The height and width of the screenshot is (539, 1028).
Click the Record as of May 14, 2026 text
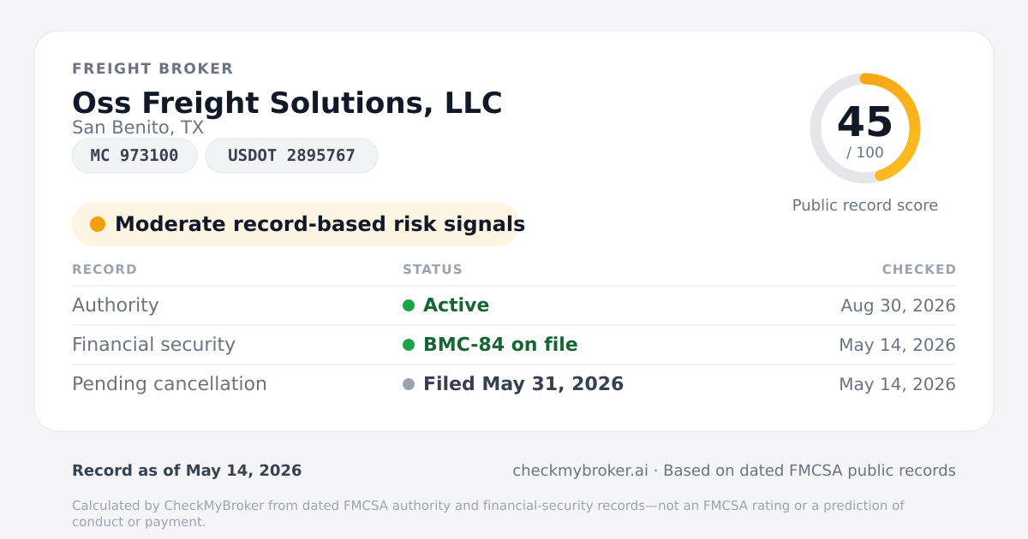click(x=187, y=471)
